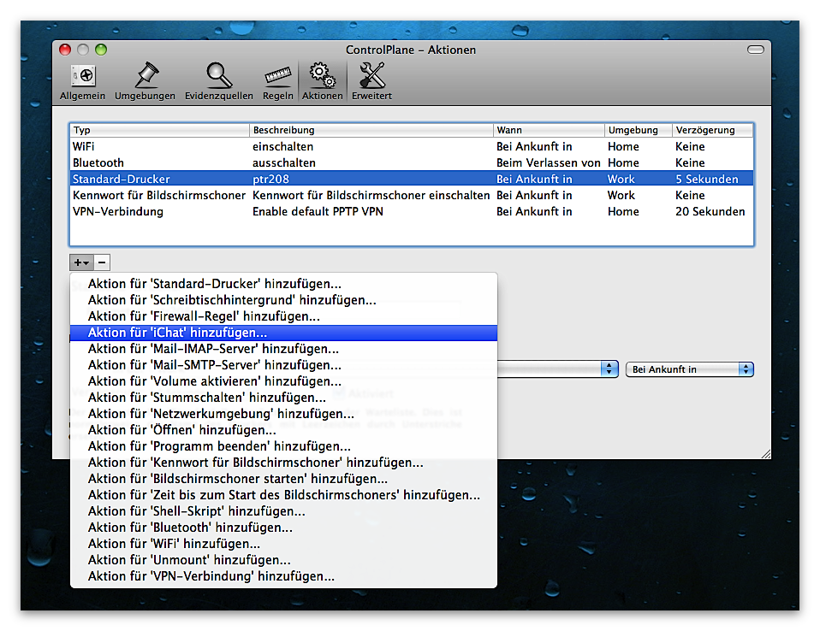
Task: Open the Evidenzquellen magnifier pane
Action: (x=218, y=82)
